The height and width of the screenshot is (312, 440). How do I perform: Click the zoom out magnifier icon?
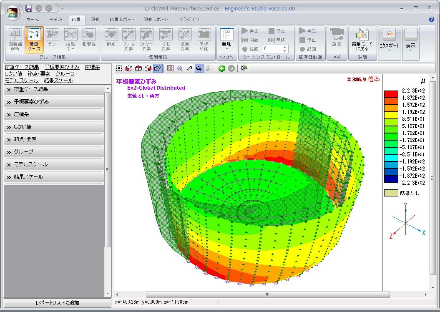tap(180, 68)
